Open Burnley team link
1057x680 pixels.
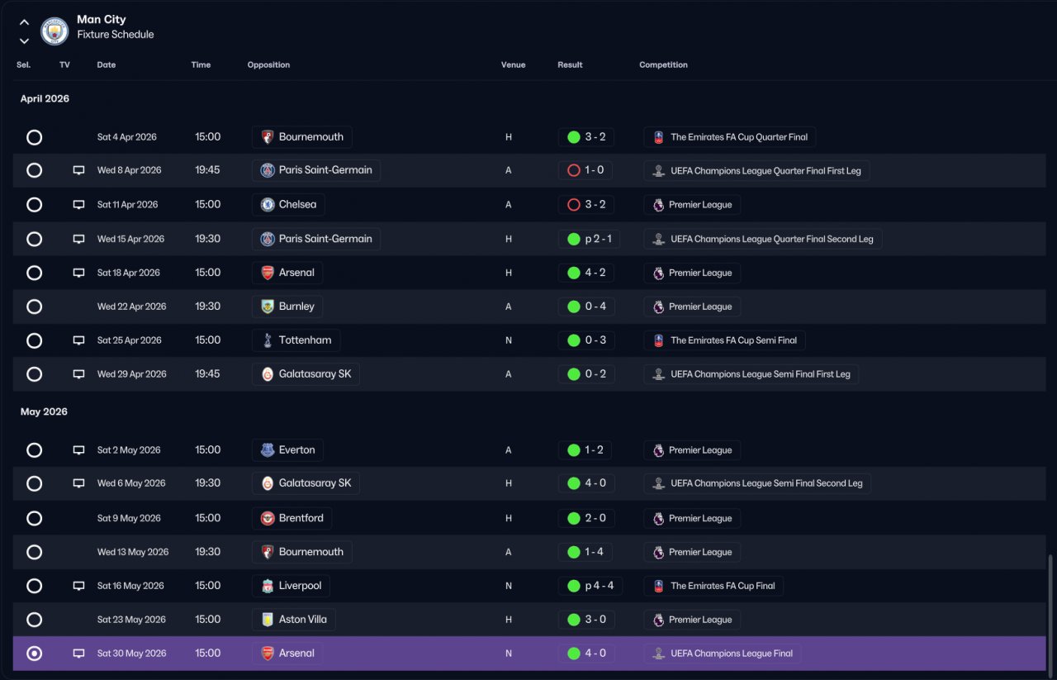(x=287, y=307)
